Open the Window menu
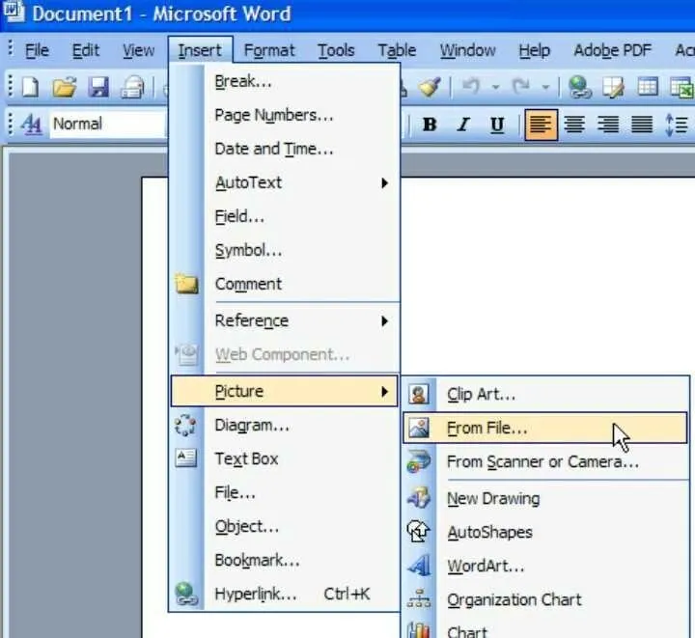Viewport: 695px width, 638px height. (x=467, y=50)
